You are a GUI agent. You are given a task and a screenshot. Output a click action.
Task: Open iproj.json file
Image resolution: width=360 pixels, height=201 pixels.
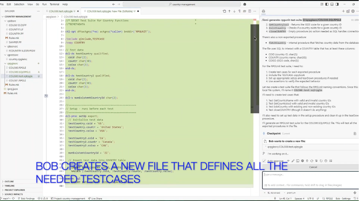(21, 89)
